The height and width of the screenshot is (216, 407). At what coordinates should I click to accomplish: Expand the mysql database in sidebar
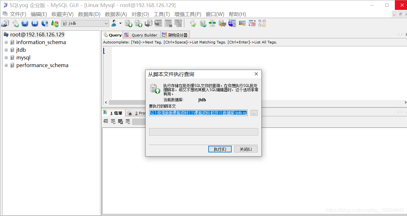coord(6,58)
